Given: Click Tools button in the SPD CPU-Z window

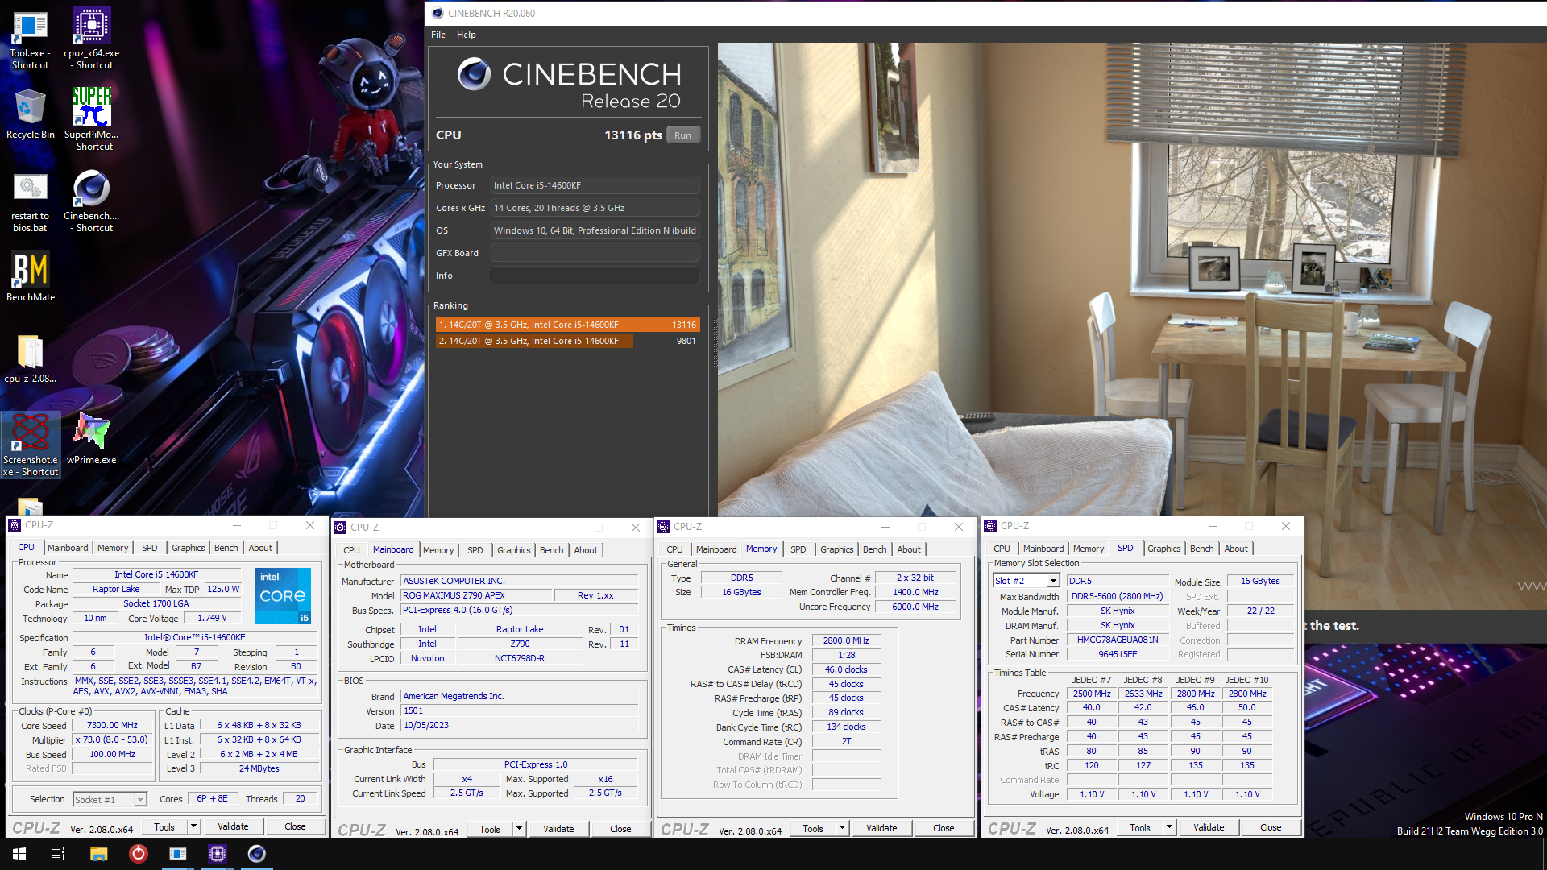Looking at the screenshot, I should pos(1140,827).
